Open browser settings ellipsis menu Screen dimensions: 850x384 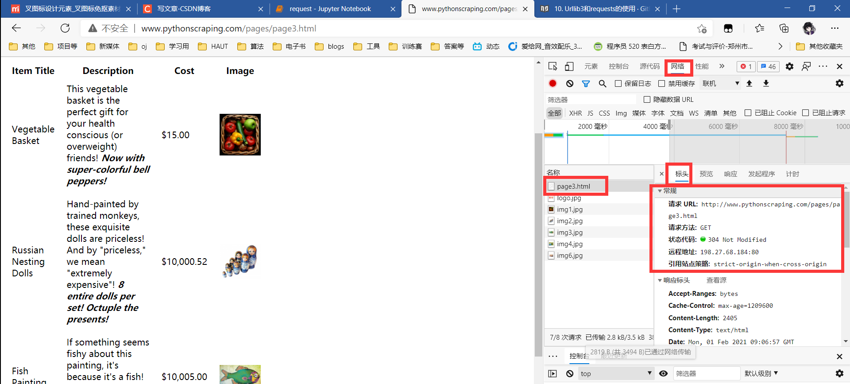(x=835, y=28)
